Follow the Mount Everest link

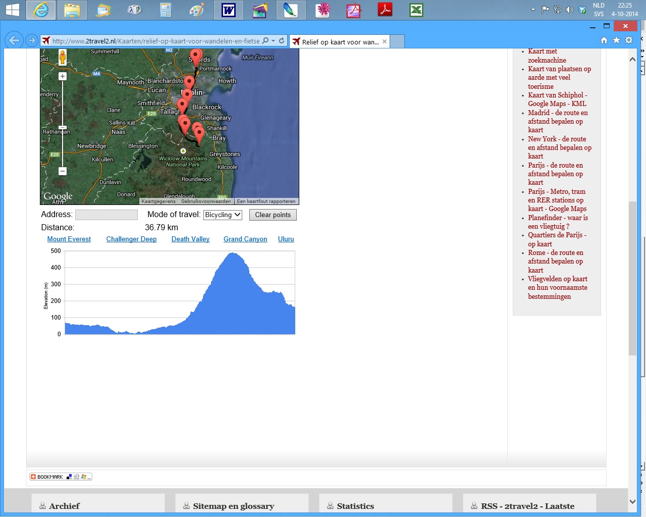tap(69, 239)
